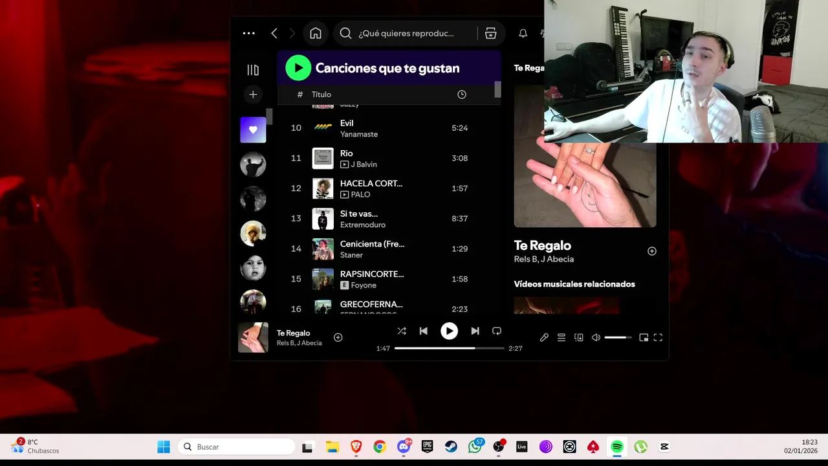Skip to previous track

423,331
